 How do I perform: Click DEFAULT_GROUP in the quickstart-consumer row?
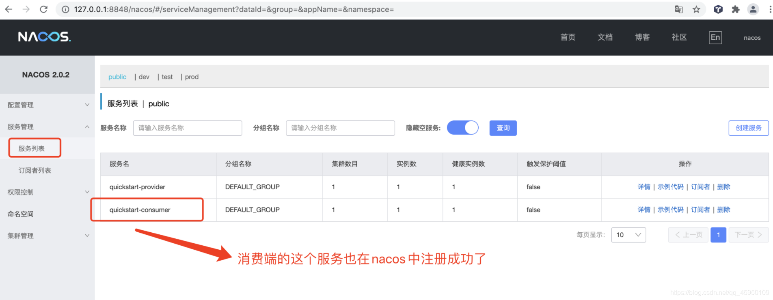[x=253, y=210]
